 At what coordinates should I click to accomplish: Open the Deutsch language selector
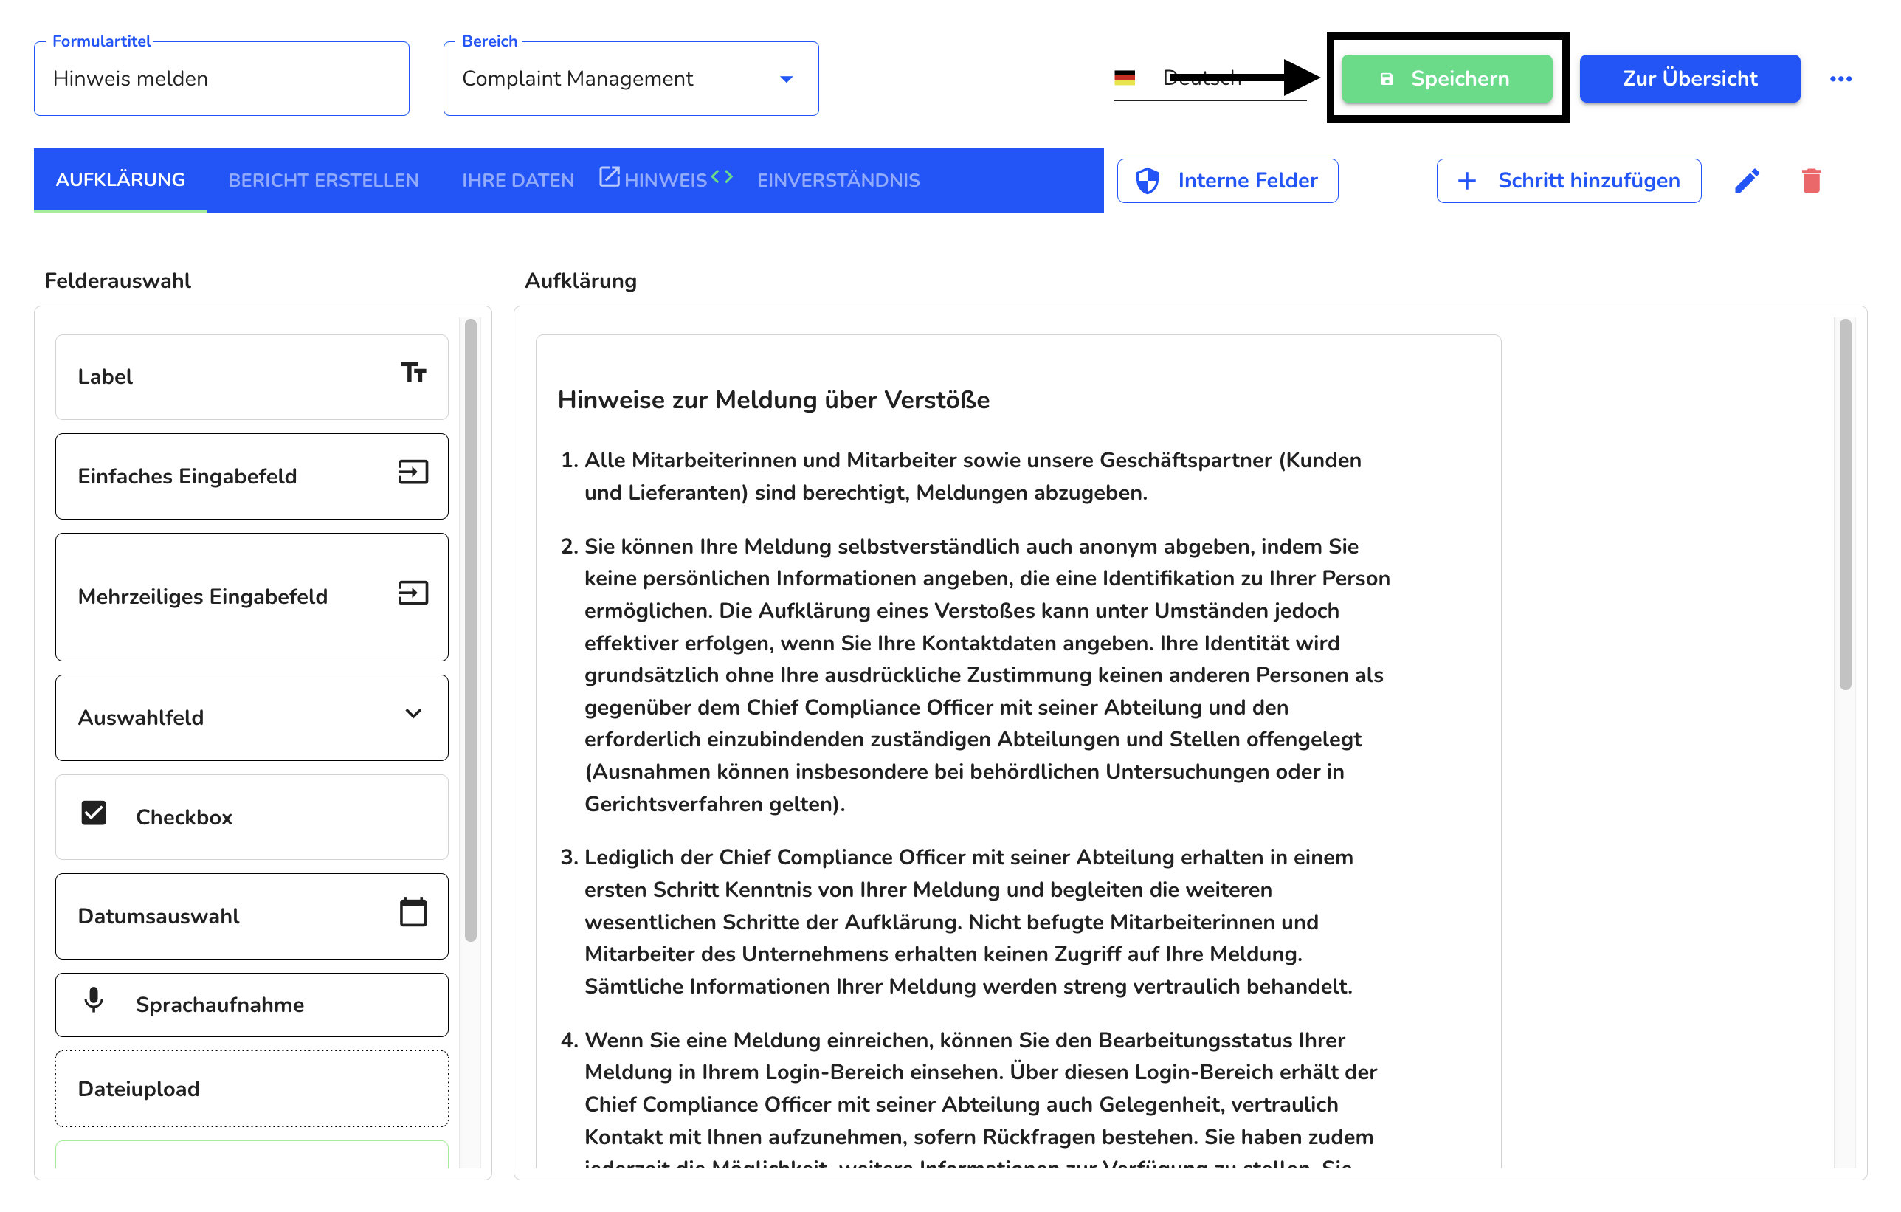1210,78
